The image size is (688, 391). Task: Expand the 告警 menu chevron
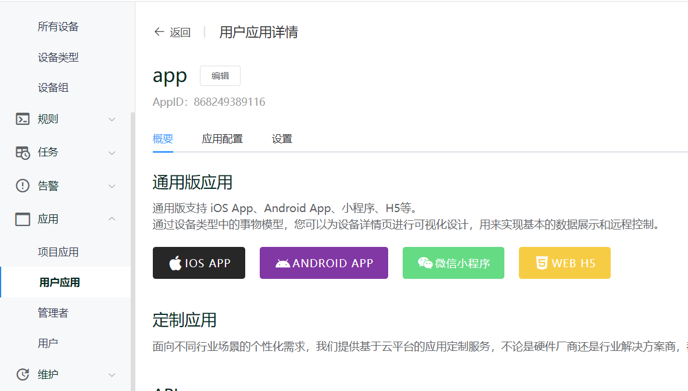(112, 186)
